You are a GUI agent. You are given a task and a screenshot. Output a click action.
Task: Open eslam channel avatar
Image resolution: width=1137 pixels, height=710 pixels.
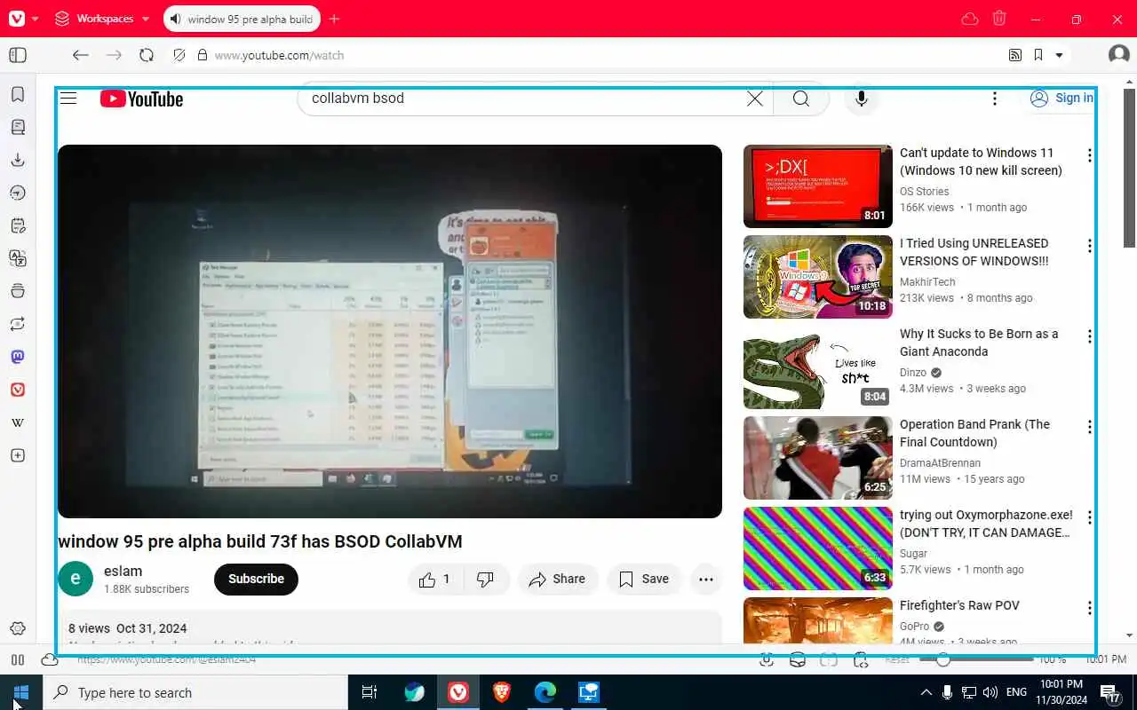pyautogui.click(x=76, y=579)
